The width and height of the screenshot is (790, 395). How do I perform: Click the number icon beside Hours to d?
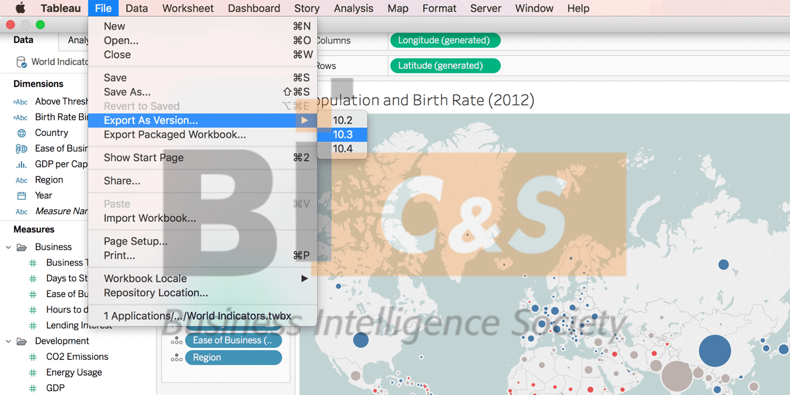point(33,310)
